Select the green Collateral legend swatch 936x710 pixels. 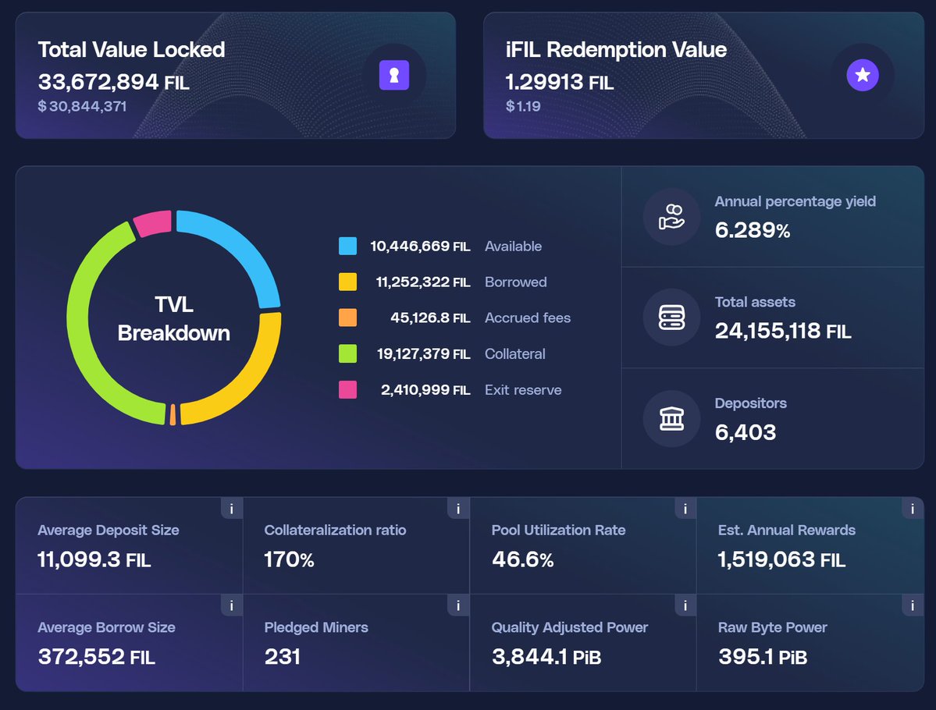point(347,354)
